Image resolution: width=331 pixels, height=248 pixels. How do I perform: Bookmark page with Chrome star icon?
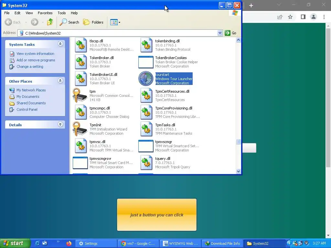tap(290, 17)
